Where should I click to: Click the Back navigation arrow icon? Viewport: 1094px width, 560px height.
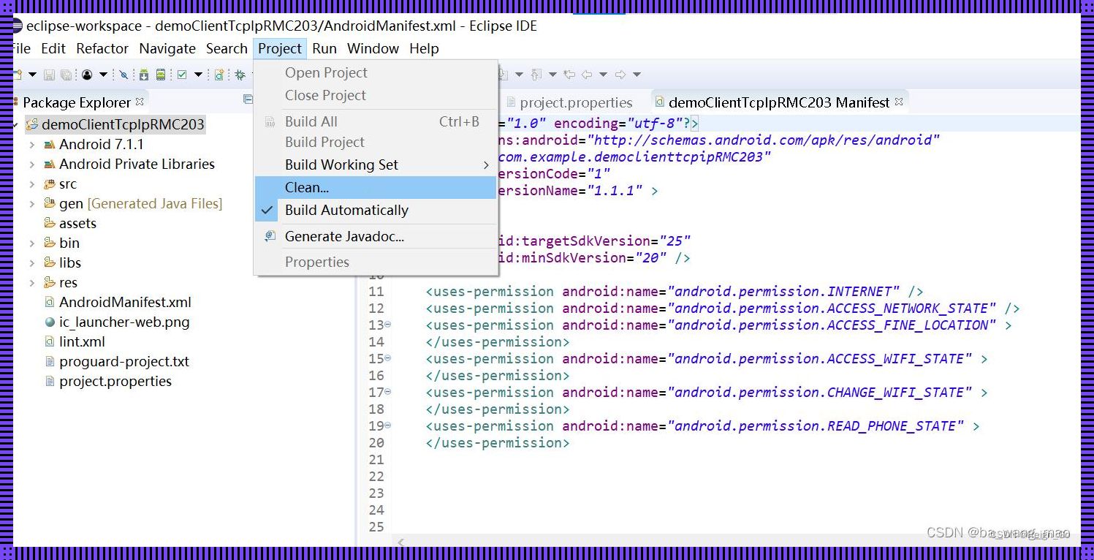(x=587, y=75)
